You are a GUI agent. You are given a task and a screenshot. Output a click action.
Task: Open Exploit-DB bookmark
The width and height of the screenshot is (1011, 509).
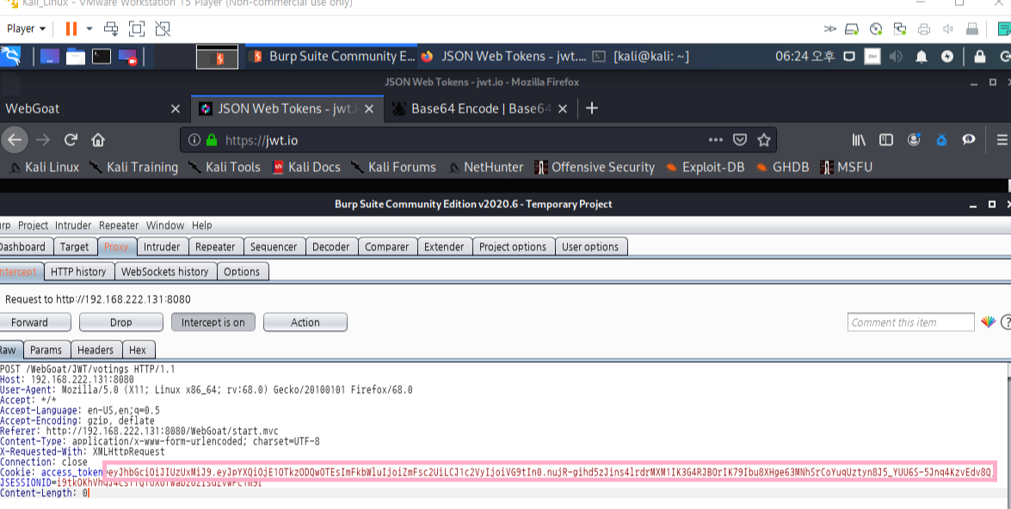(706, 168)
